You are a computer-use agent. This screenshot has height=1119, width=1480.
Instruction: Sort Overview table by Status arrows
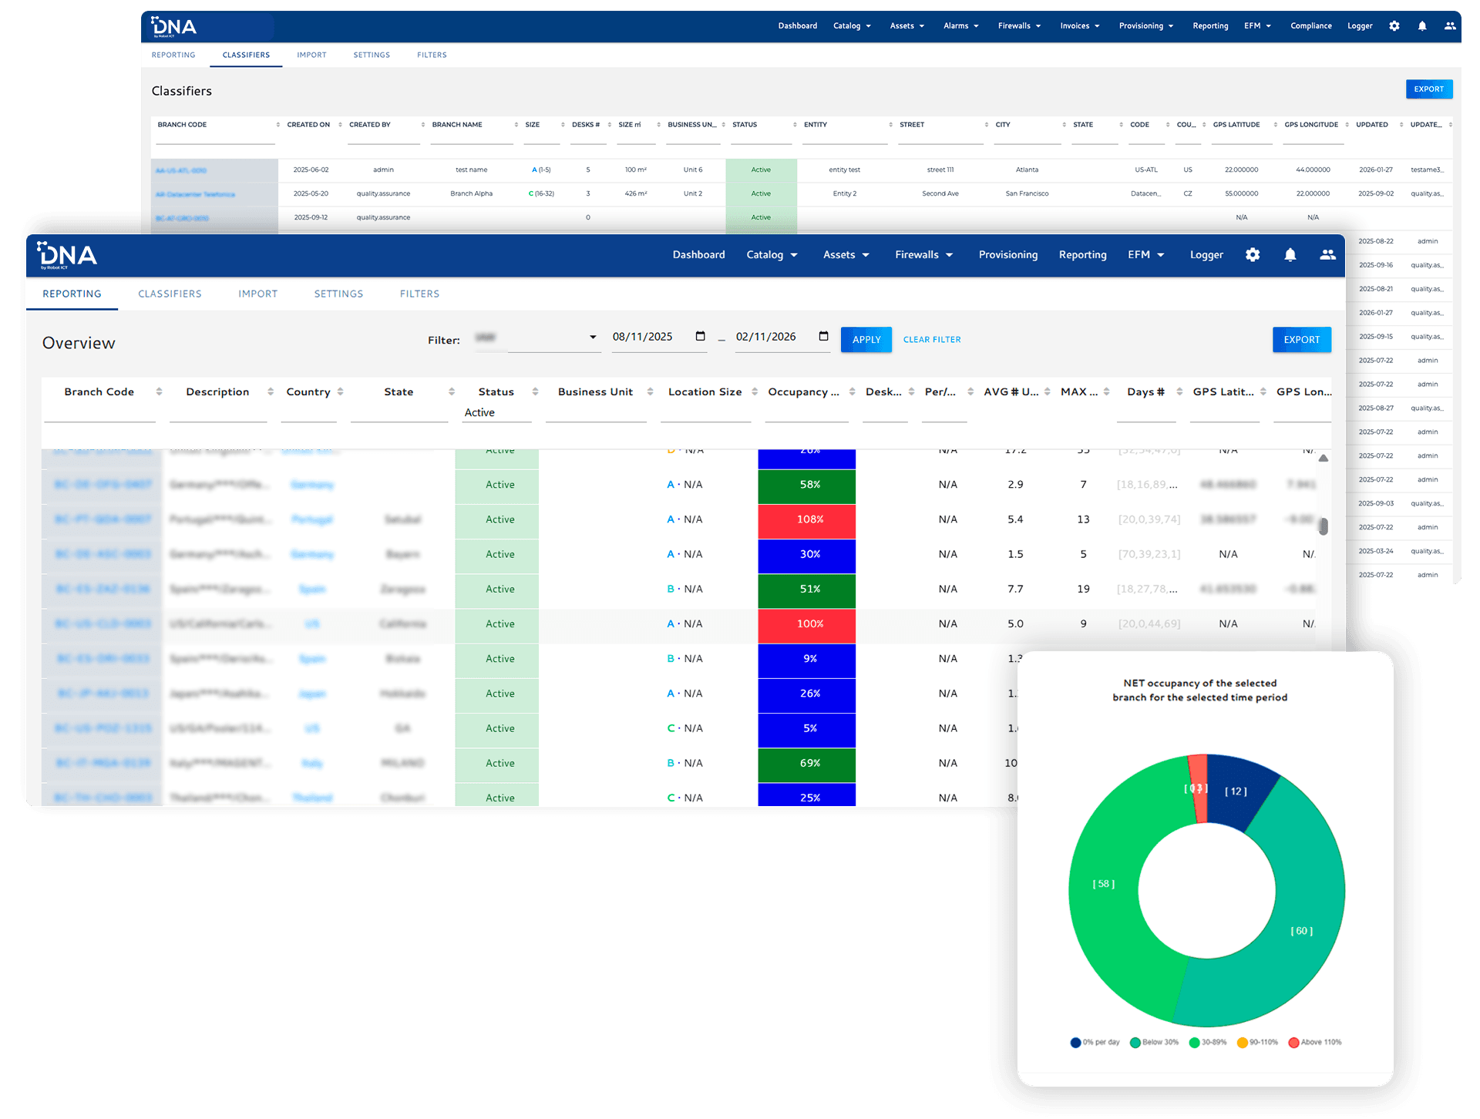535,391
